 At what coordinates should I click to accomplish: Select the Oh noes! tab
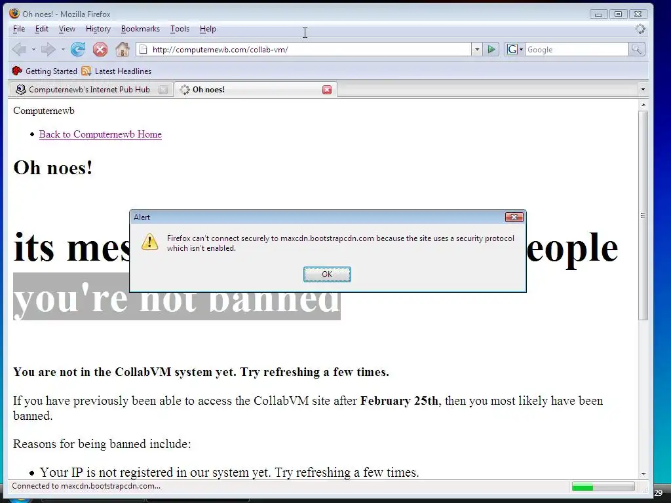point(256,89)
